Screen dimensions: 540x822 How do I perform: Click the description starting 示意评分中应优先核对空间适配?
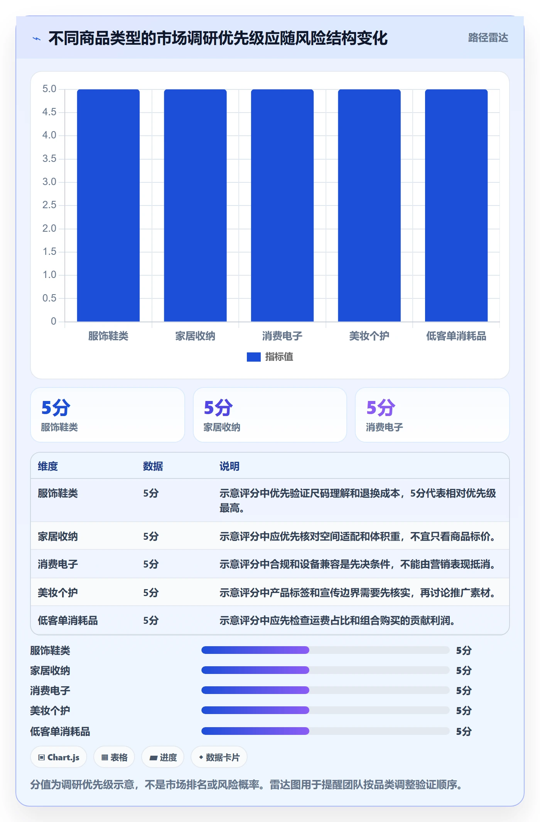358,536
